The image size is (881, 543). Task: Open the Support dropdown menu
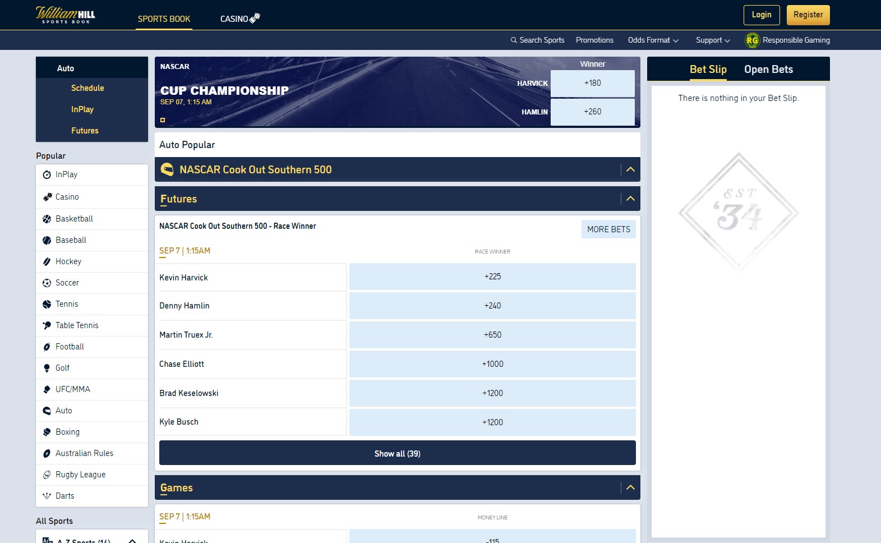[x=713, y=40]
